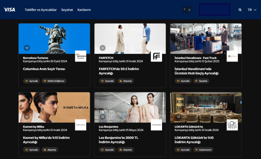Viewport: 261px width, 159px height.
Task: Favorite the Barcelona Turisme offer with heart
Action: (27, 48)
